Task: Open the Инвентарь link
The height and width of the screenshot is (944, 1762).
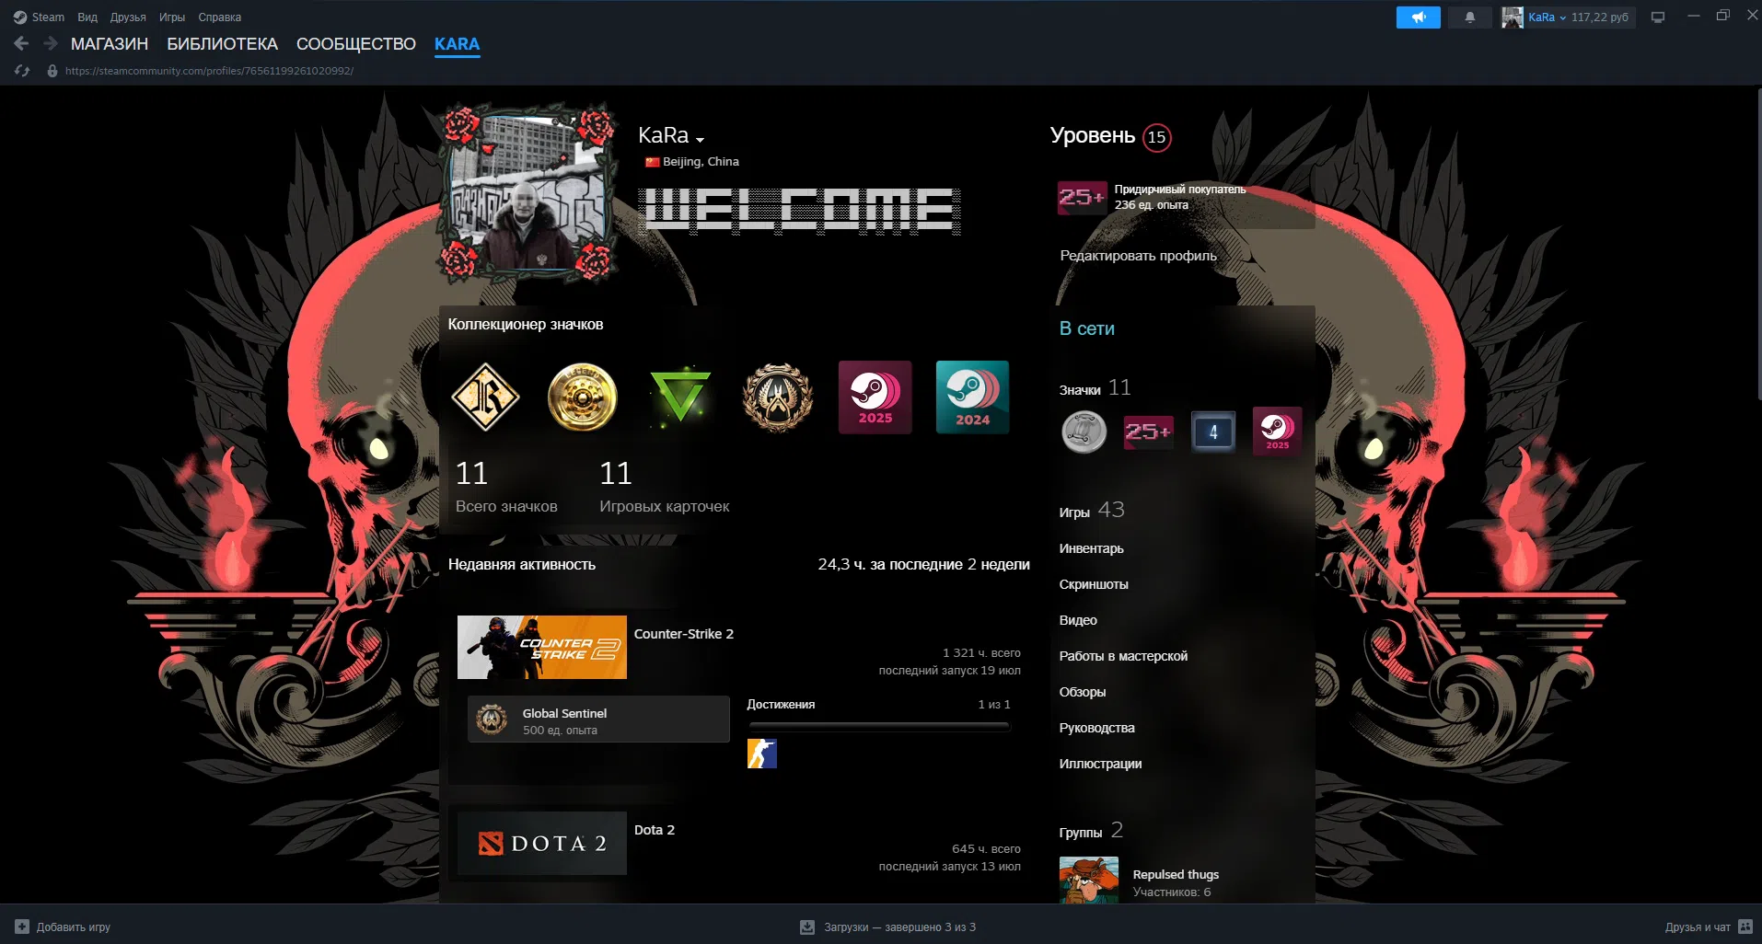Action: coord(1092,548)
